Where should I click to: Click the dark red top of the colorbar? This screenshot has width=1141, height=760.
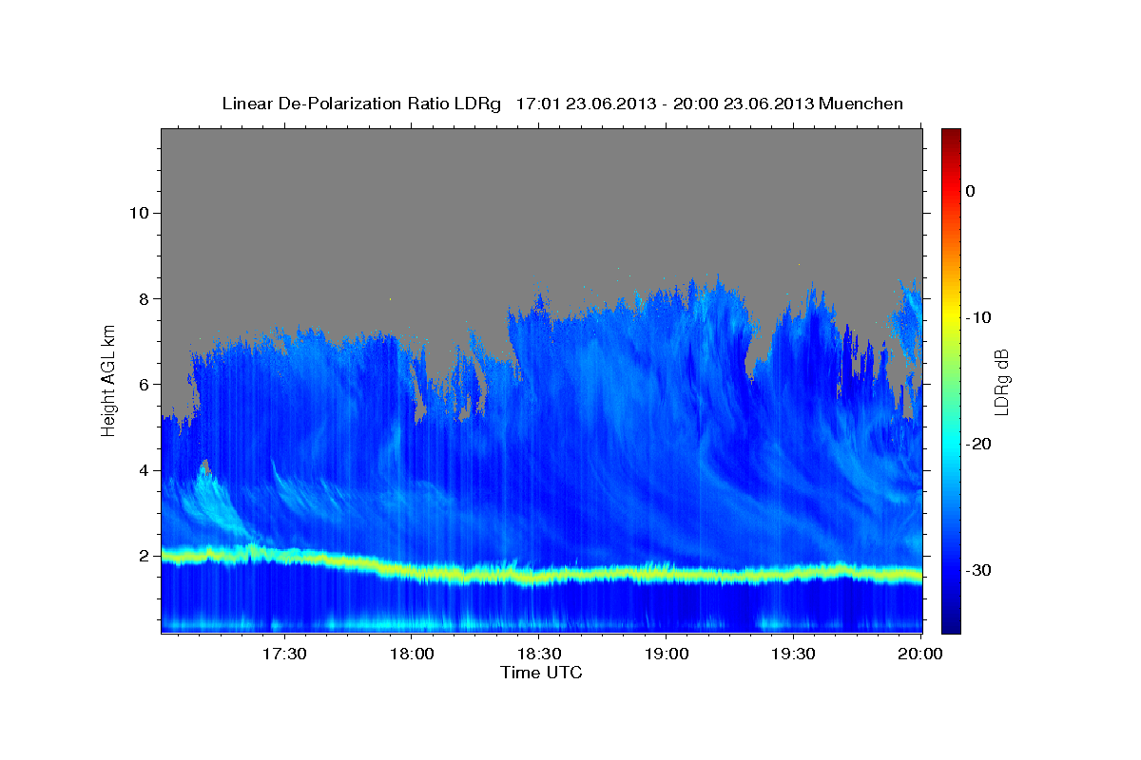pos(951,138)
